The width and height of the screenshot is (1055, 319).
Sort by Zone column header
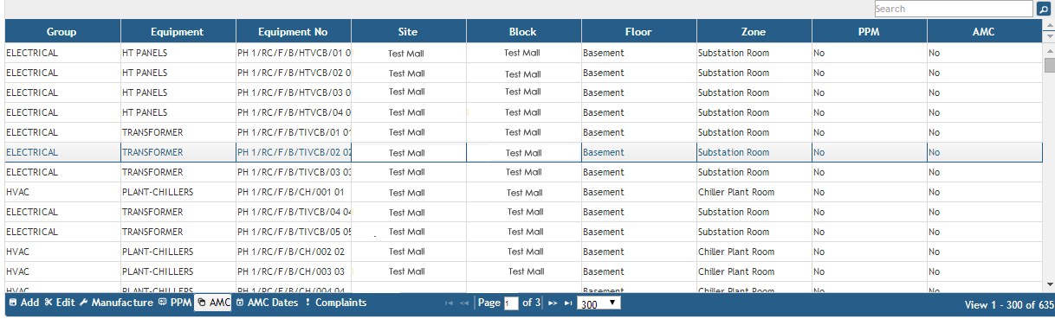754,32
